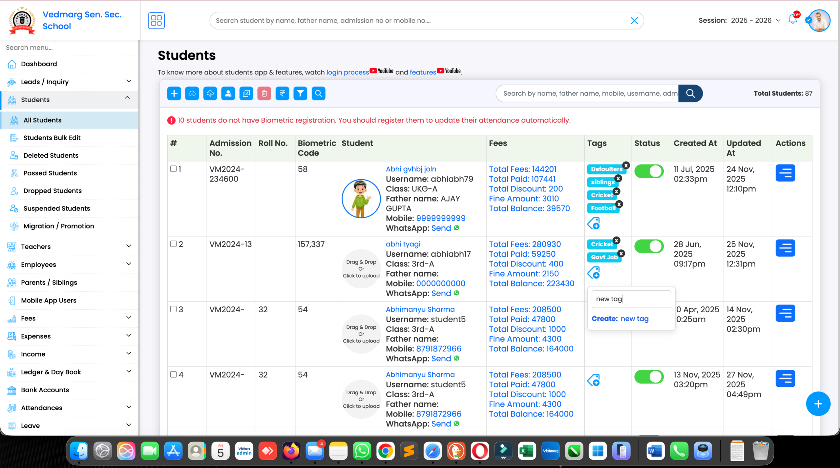Screen dimensions: 840x468
Task: Open the red delete students icon
Action: 264,93
